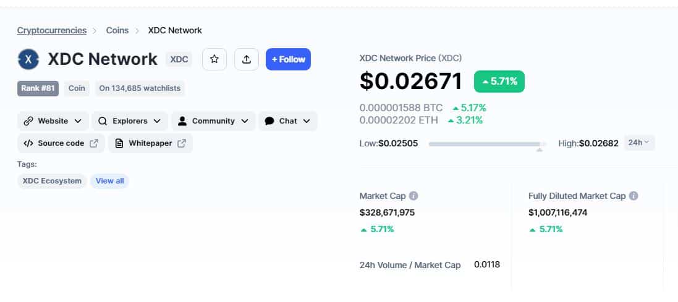678x302 pixels.
Task: Open Source code external link
Action: pyautogui.click(x=61, y=143)
